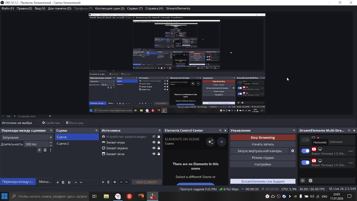This screenshot has height=201, width=357.
Task: Click the ADD ELEMENT button
Action: (147, 182)
